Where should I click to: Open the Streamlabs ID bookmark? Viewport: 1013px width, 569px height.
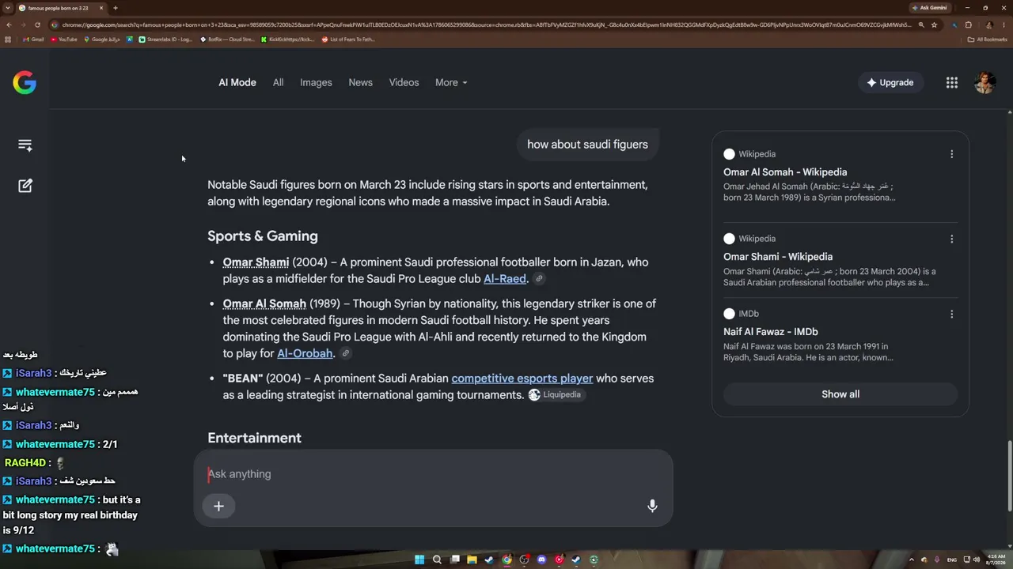pyautogui.click(x=166, y=40)
